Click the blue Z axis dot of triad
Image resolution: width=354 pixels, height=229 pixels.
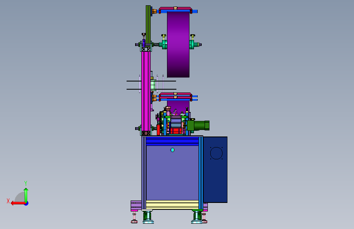point(27,203)
